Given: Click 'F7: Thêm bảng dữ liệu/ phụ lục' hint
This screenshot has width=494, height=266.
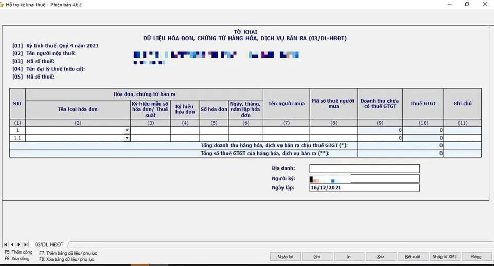Looking at the screenshot, I should (68, 253).
